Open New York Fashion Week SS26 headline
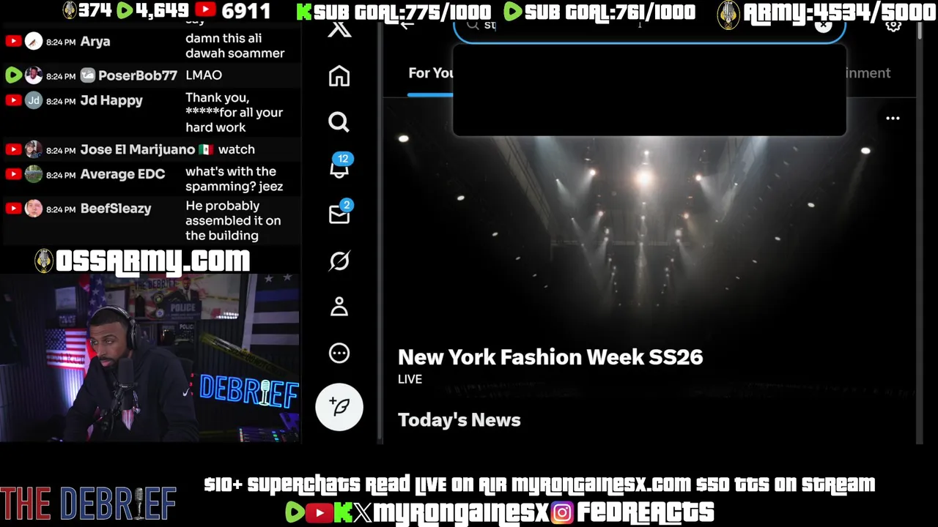938x527 pixels. (x=550, y=357)
